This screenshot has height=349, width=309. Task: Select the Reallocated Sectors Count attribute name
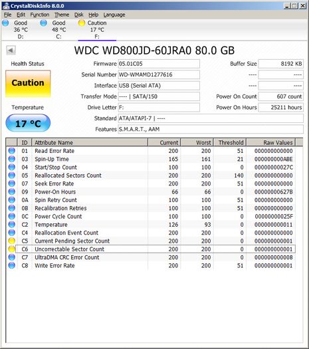pos(68,175)
